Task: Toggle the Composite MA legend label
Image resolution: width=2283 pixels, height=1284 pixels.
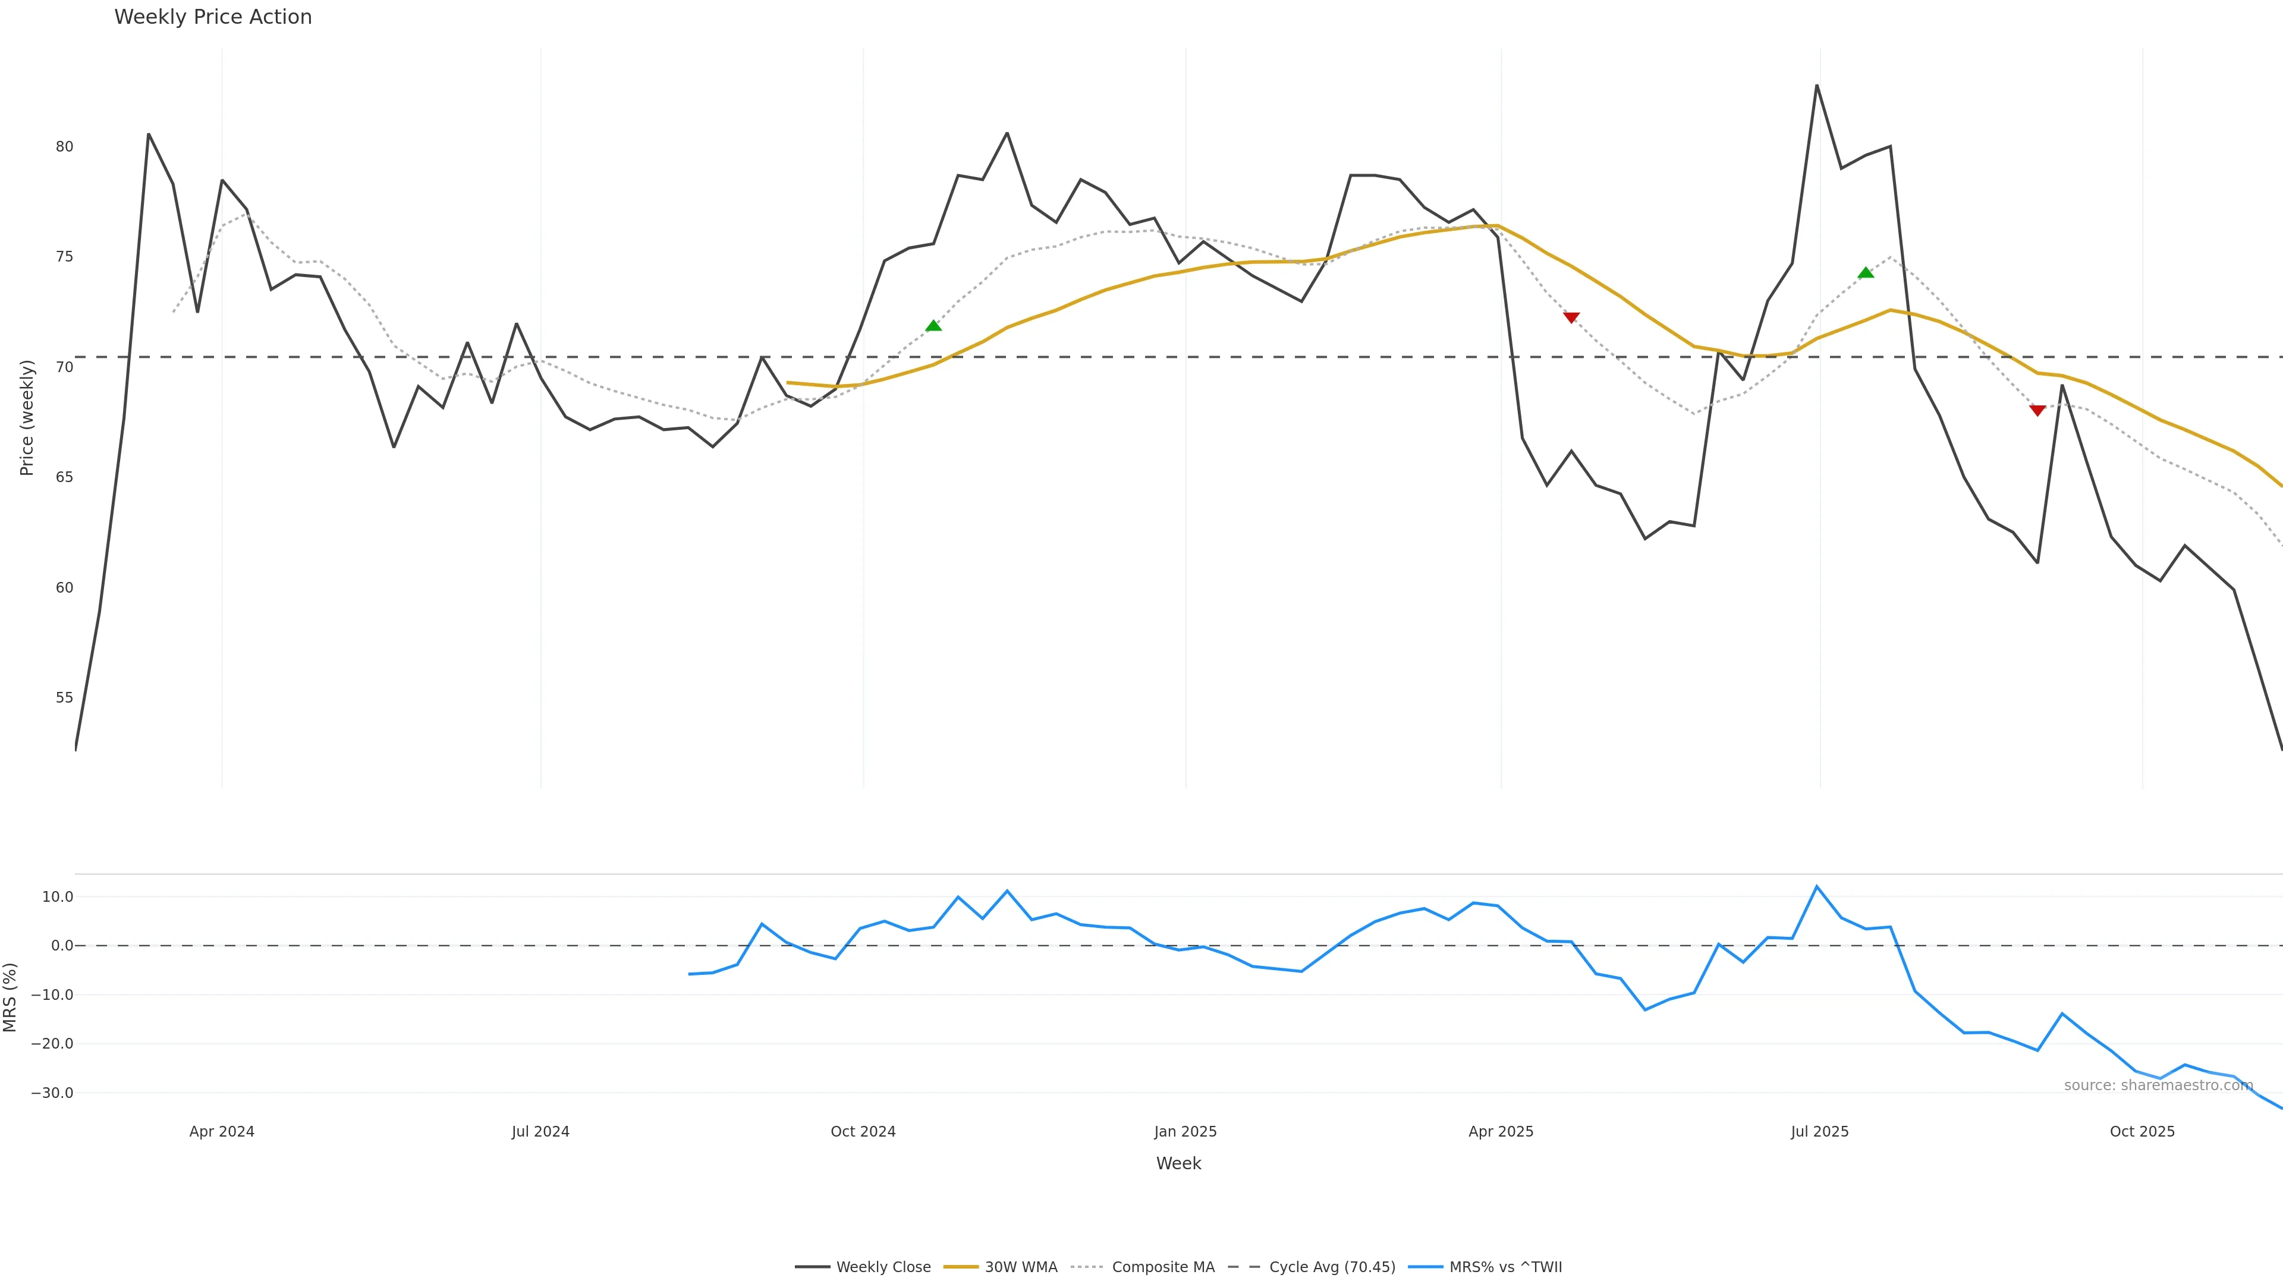Action: [x=1163, y=1267]
